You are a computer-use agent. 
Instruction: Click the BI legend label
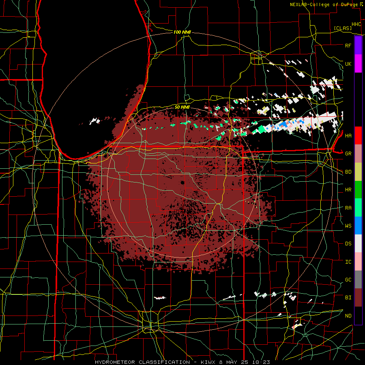[348, 298]
